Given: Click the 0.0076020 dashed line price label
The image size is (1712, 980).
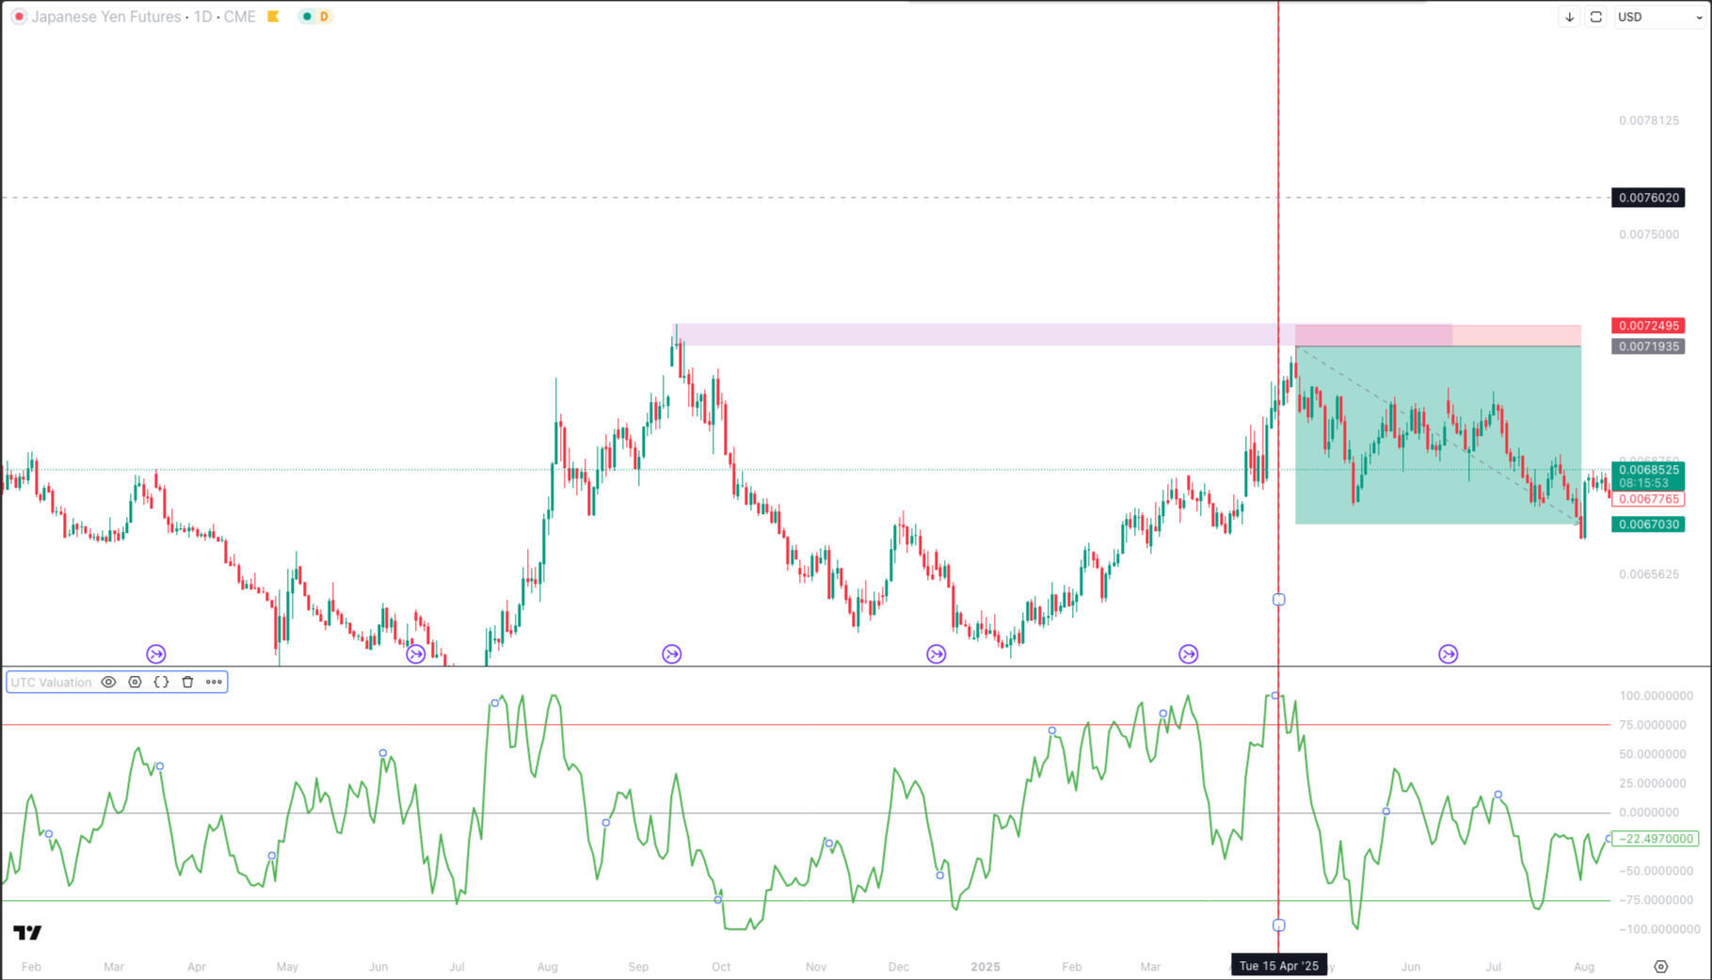Looking at the screenshot, I should click(x=1647, y=198).
